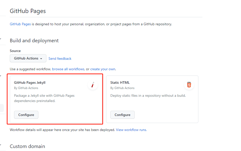Screen dimensions: 241x151
Task: Click the Send feedback link
Action: 60,58
